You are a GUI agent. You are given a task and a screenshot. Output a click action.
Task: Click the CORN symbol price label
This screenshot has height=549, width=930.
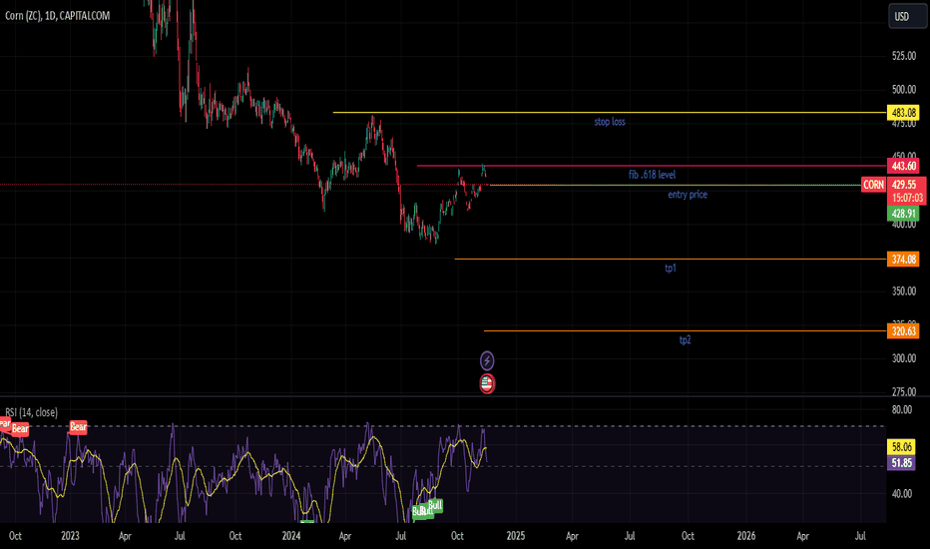(873, 185)
